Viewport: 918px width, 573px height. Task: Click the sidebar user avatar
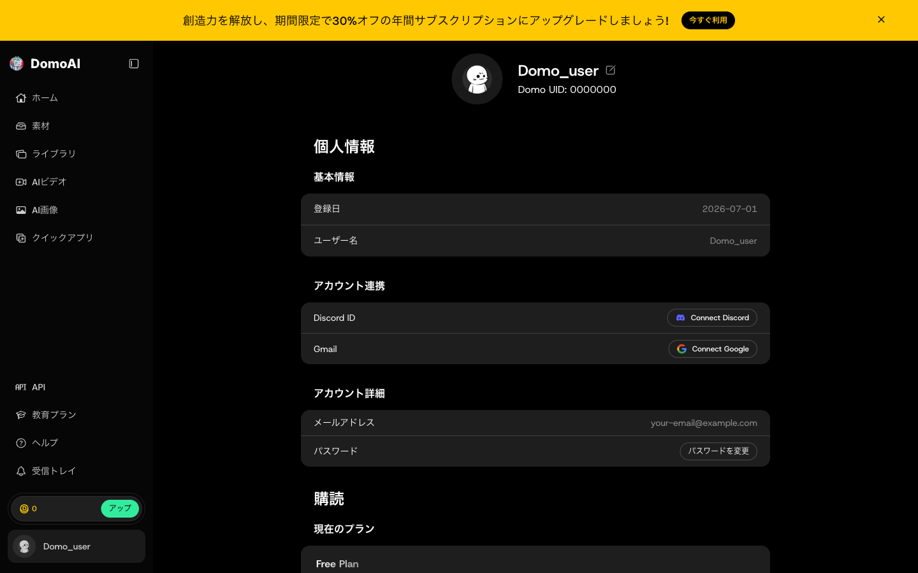pos(24,546)
